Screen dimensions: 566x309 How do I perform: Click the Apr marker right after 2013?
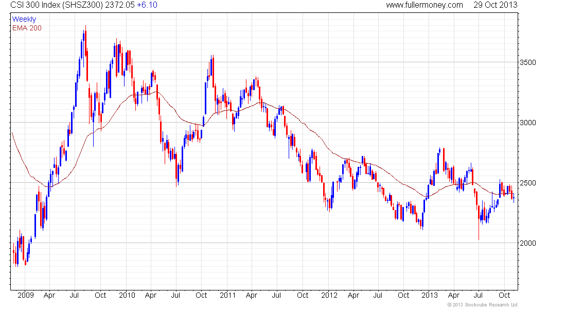click(454, 295)
